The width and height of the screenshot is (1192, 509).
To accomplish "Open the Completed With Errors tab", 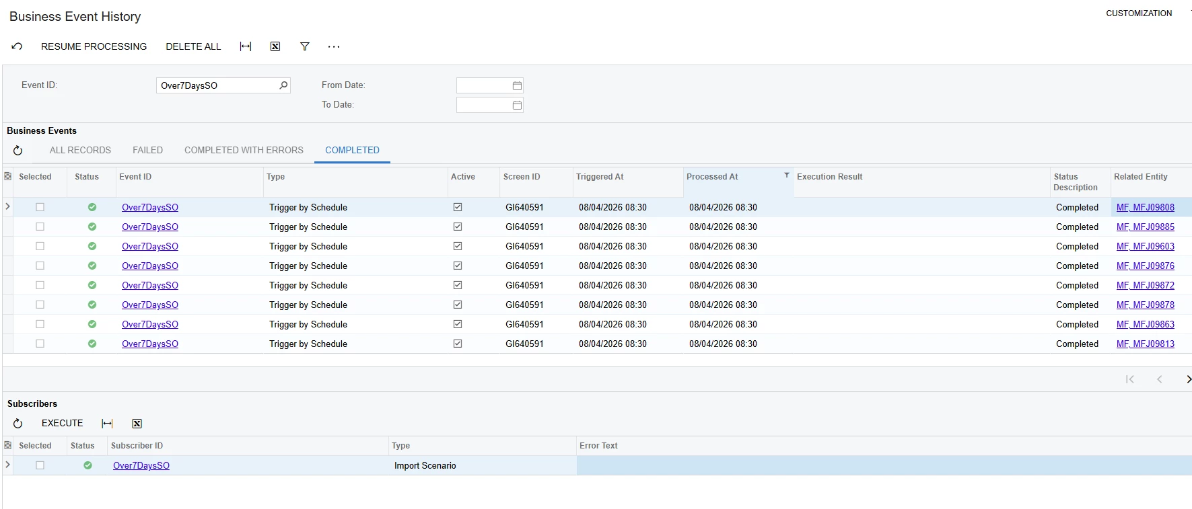I will [244, 151].
